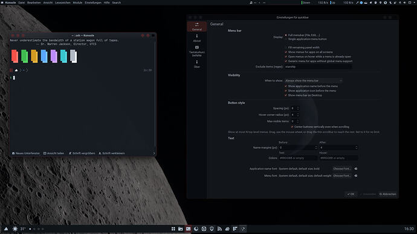
Task: Click Search in the top menubar
Action: [x=117, y=2]
